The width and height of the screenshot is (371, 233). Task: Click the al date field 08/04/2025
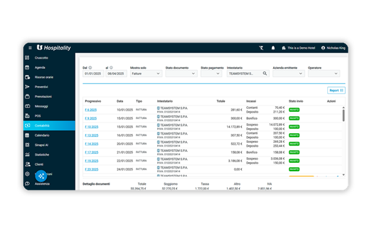click(116, 73)
